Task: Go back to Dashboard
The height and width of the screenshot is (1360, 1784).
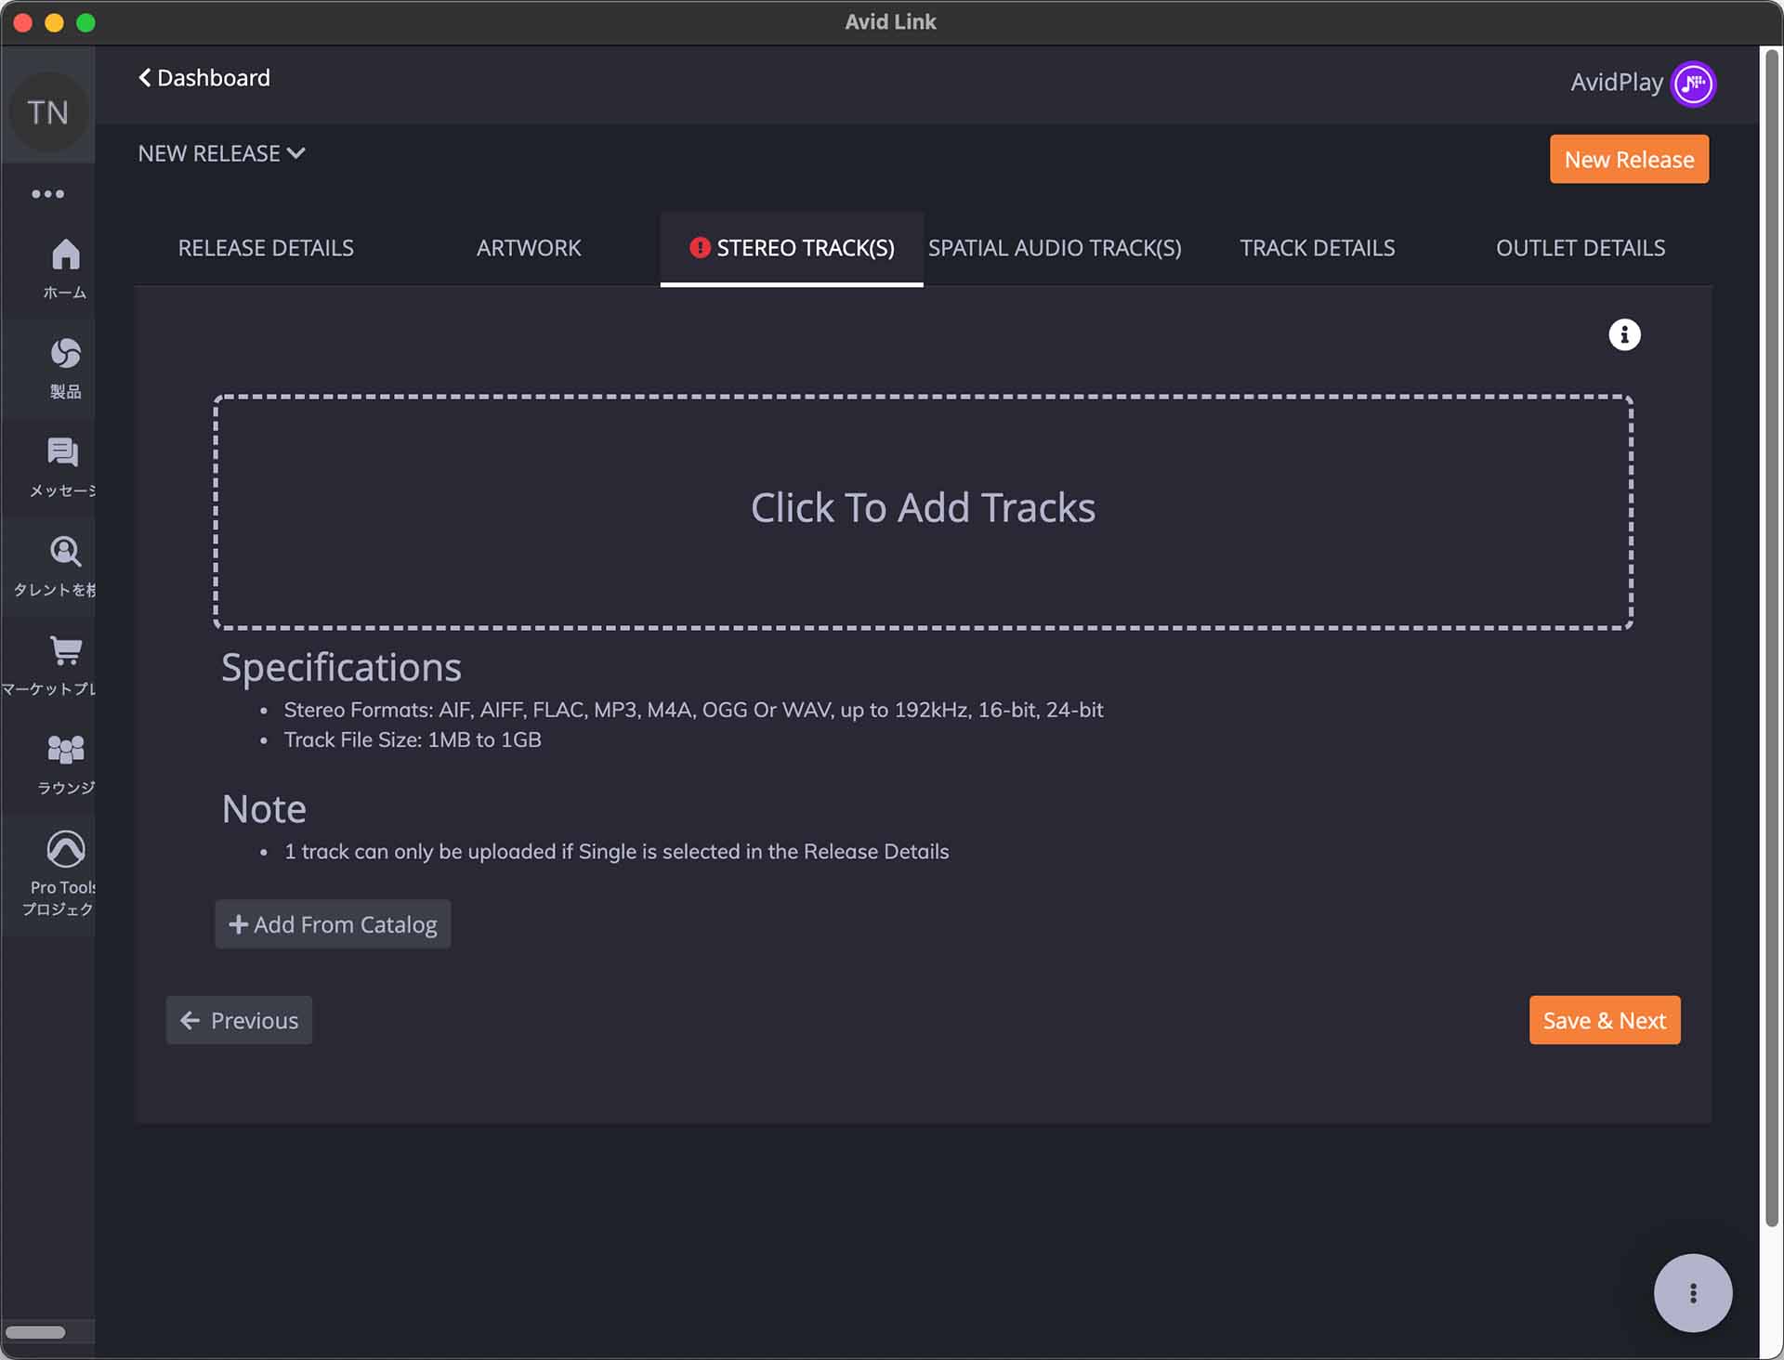Action: pos(204,78)
